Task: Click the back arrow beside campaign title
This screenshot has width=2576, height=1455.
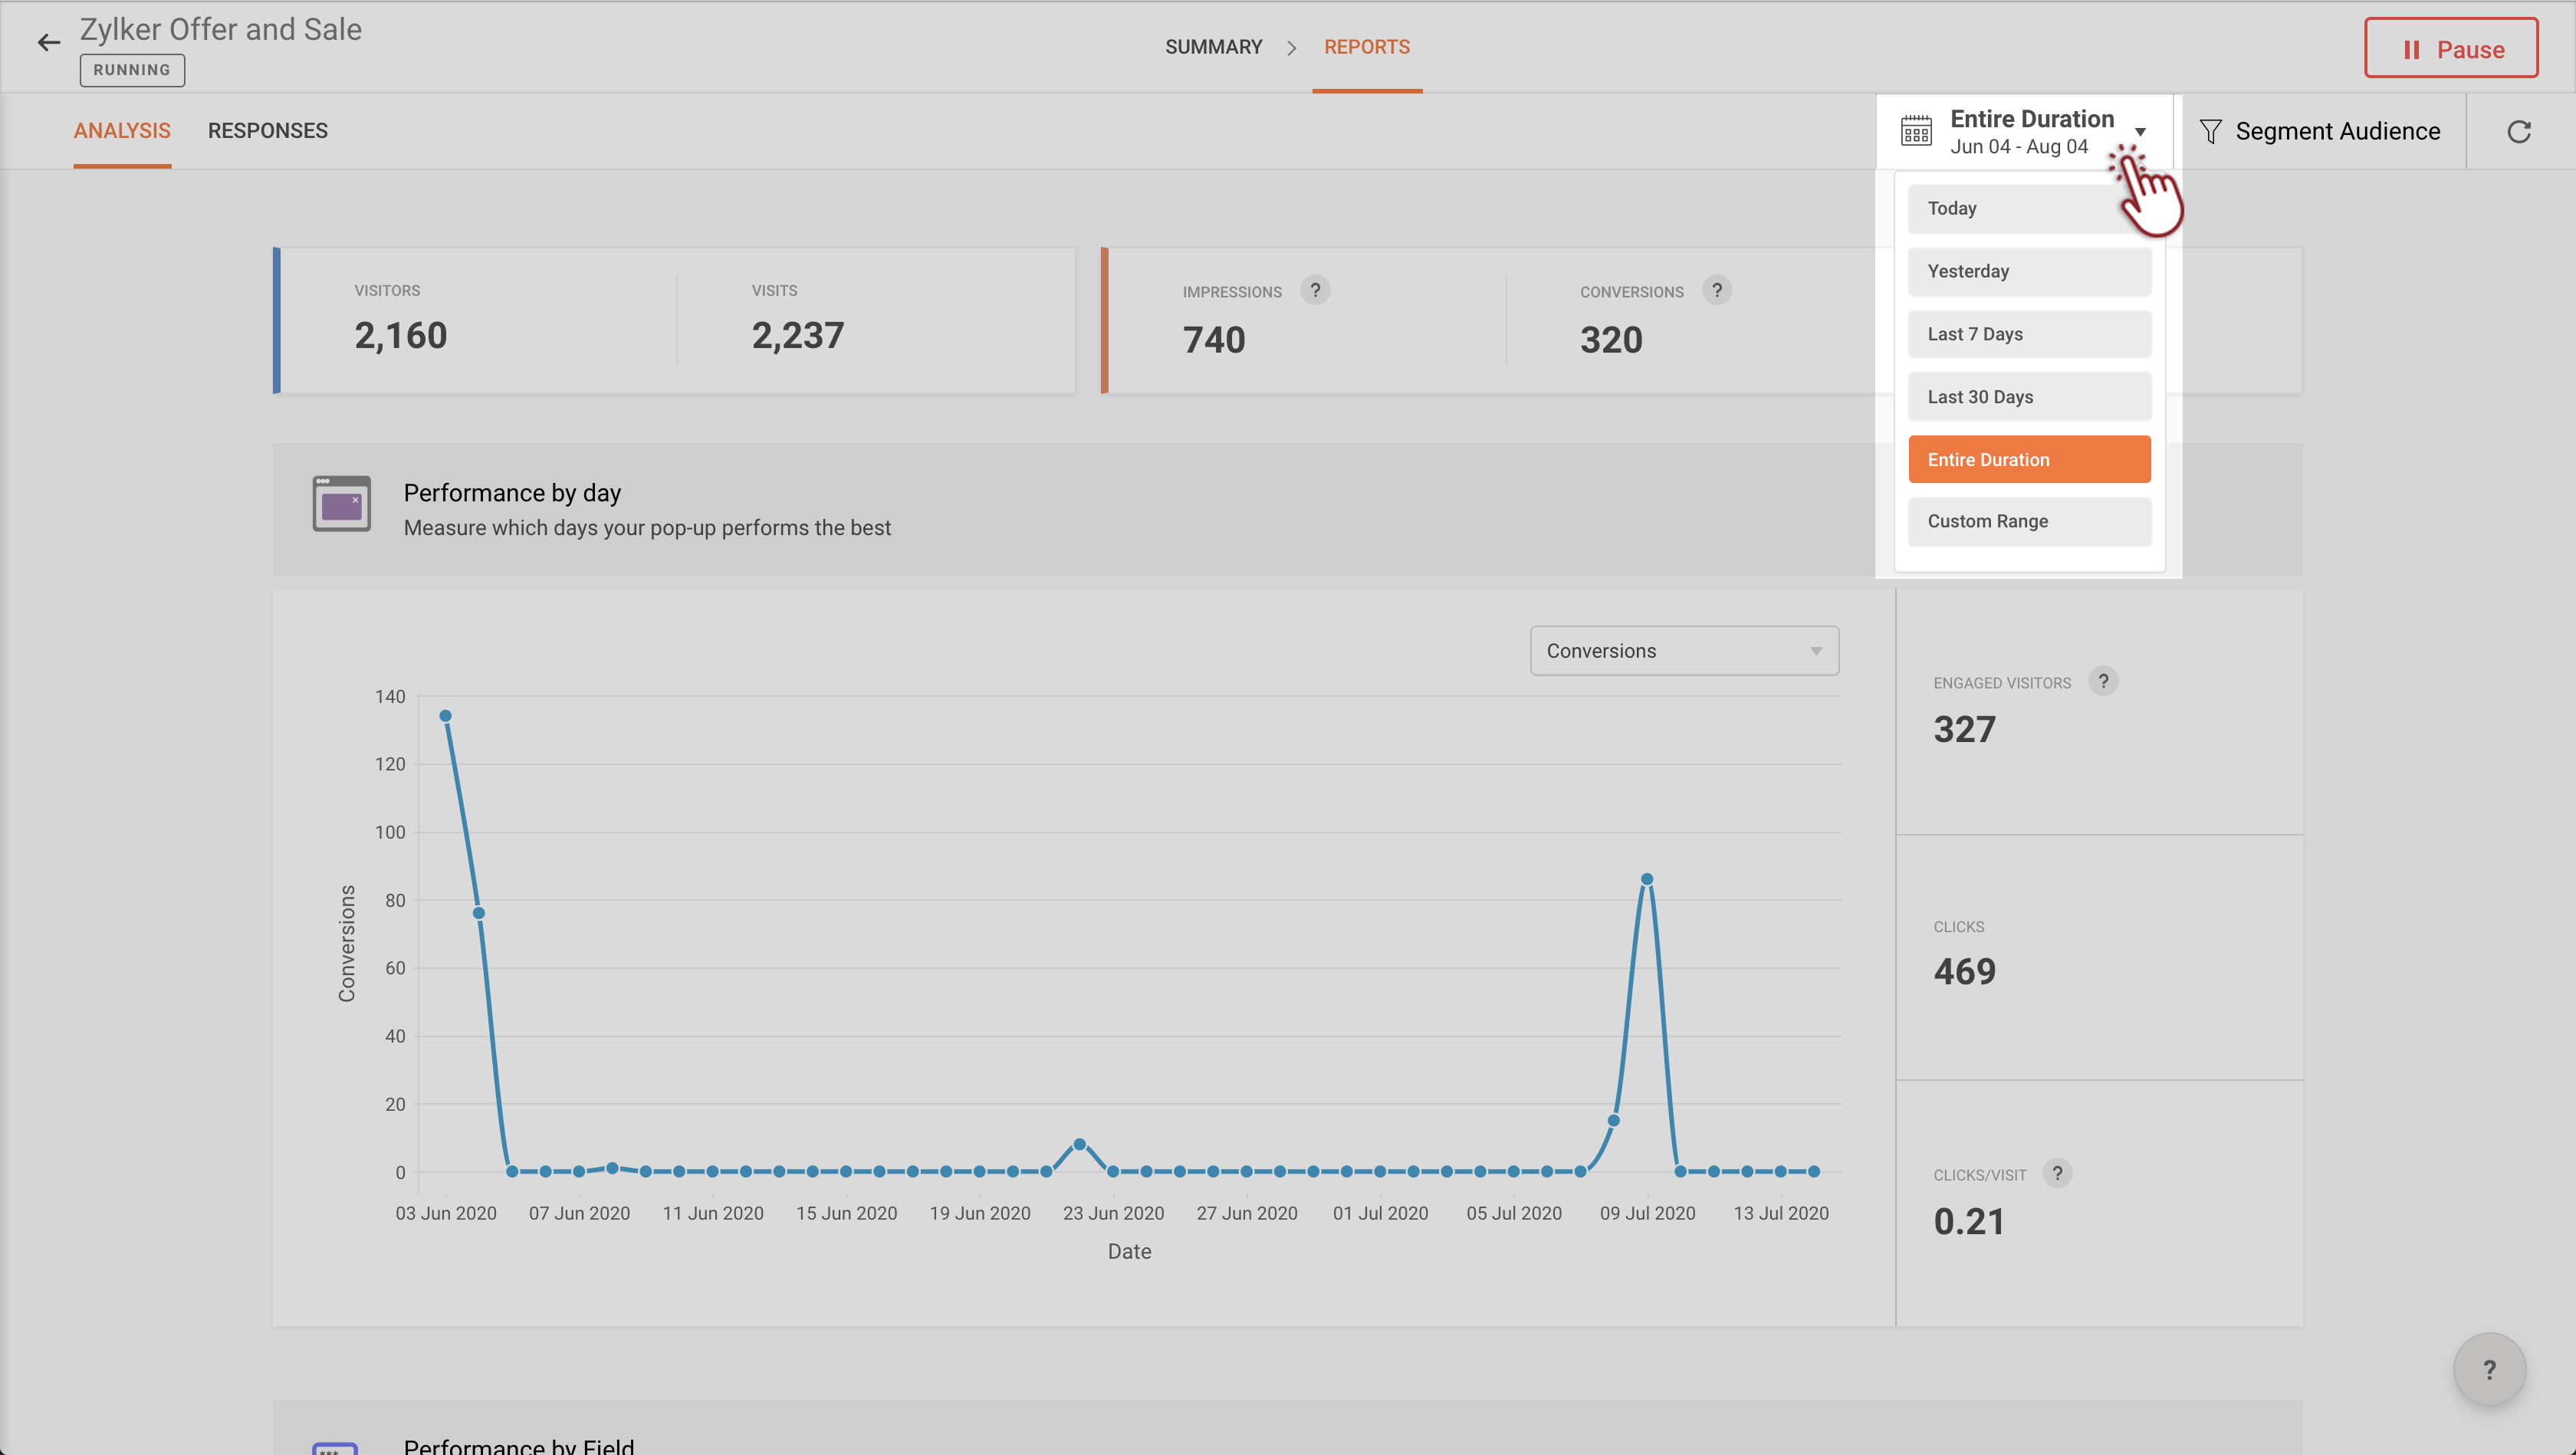Action: [48, 42]
